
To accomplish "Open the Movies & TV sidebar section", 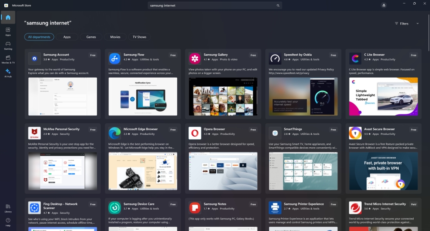I will (8, 59).
